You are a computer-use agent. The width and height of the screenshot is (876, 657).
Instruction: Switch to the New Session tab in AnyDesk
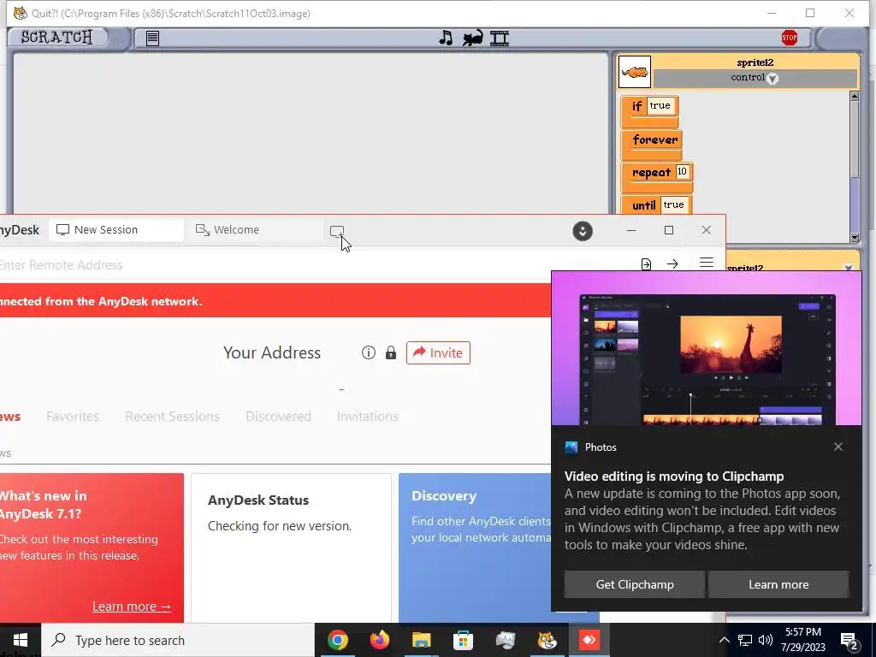pyautogui.click(x=115, y=229)
